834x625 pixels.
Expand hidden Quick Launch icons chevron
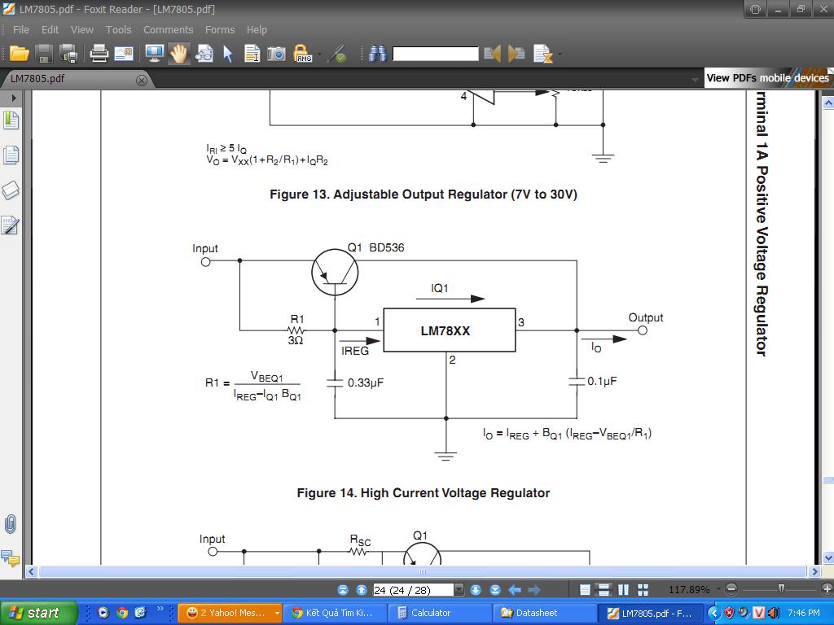160,608
